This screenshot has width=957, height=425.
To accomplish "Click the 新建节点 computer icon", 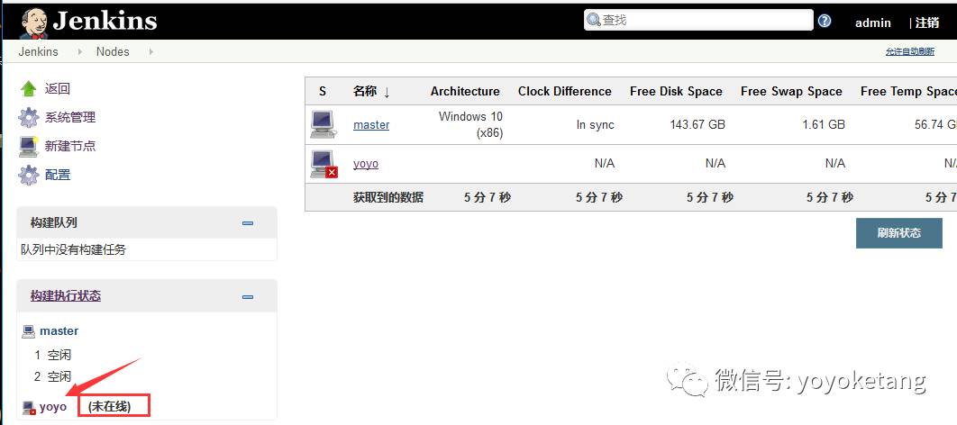I will coord(29,146).
